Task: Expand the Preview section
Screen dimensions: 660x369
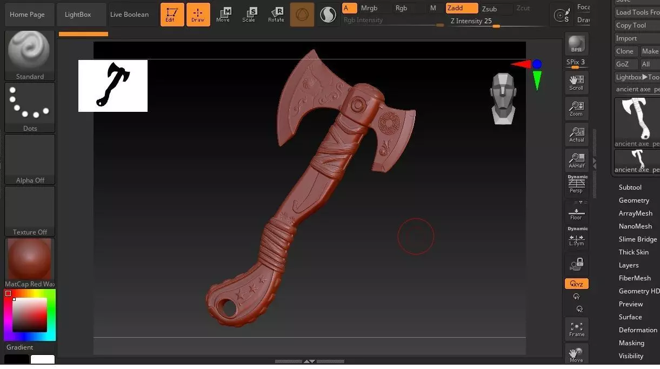Action: (x=631, y=304)
